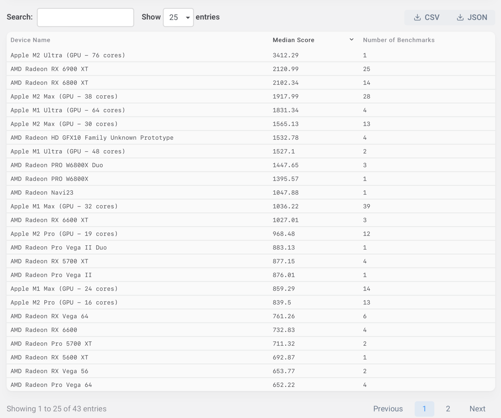Viewport: 501px width, 418px height.
Task: Go to page 2
Action: click(x=448, y=409)
